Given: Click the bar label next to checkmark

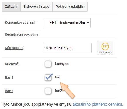Looking at the screenshot, I should (58, 77).
